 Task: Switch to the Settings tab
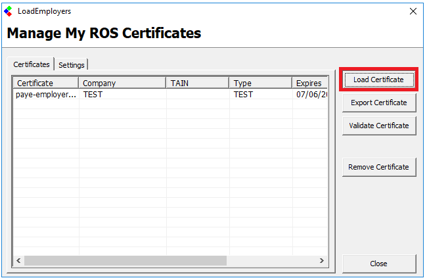[x=72, y=65]
